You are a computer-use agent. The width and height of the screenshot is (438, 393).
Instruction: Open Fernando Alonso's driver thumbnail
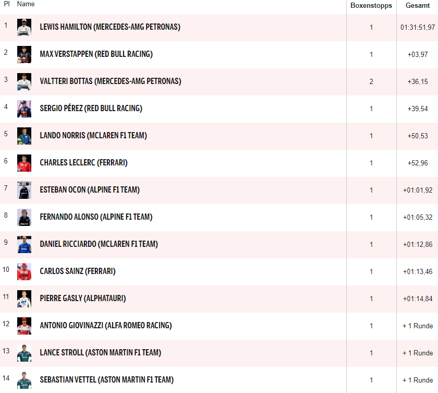[24, 217]
